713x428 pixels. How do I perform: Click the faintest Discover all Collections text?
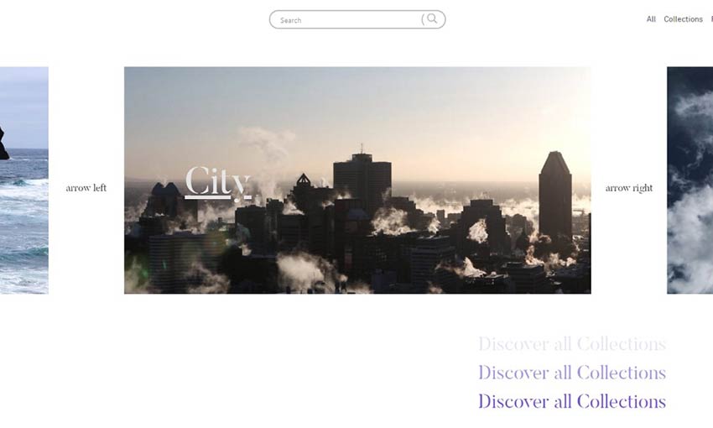tap(571, 344)
